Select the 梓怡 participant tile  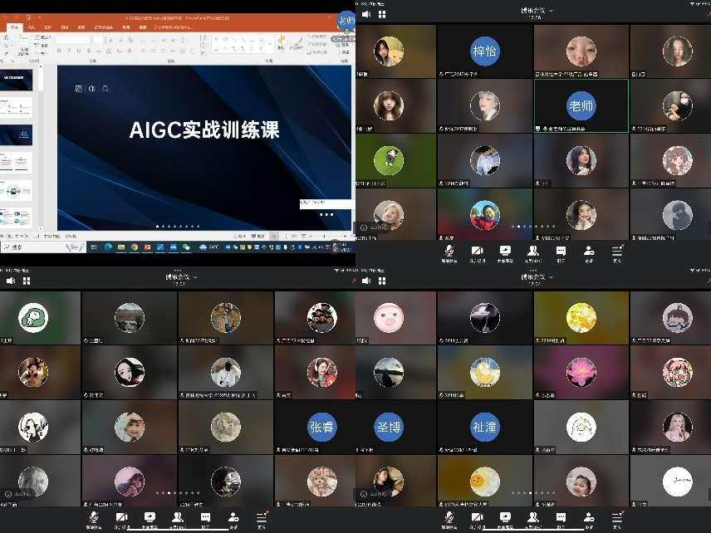pyautogui.click(x=485, y=51)
